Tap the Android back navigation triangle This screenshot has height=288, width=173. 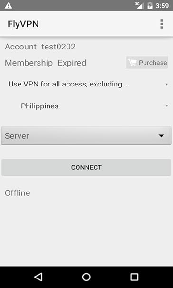(x=38, y=277)
